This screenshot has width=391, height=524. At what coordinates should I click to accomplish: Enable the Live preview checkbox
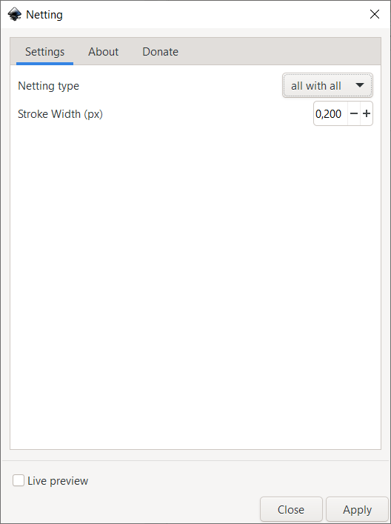pos(19,480)
